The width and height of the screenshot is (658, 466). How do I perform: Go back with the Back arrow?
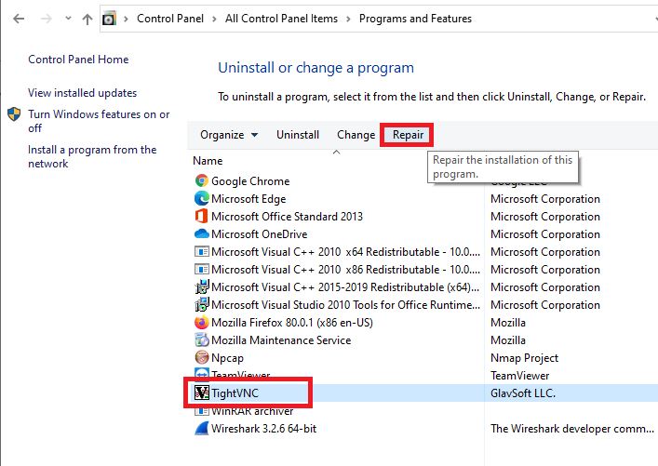pos(19,19)
